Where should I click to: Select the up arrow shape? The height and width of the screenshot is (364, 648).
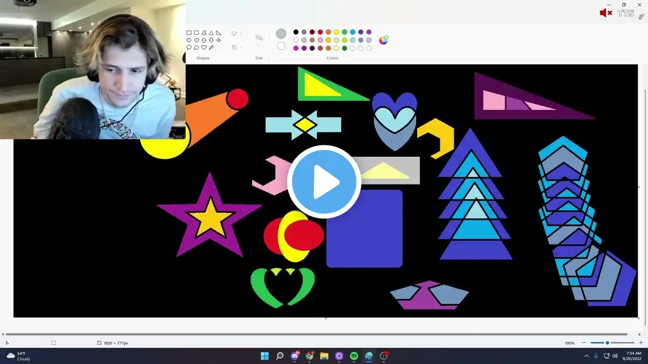coord(204,40)
